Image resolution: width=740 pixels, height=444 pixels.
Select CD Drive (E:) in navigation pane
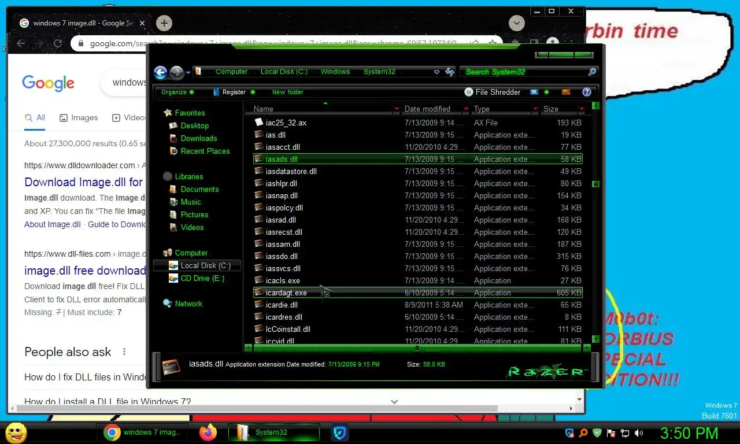pyautogui.click(x=202, y=278)
